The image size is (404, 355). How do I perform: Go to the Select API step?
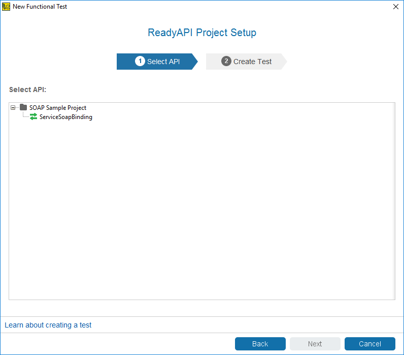coord(157,62)
